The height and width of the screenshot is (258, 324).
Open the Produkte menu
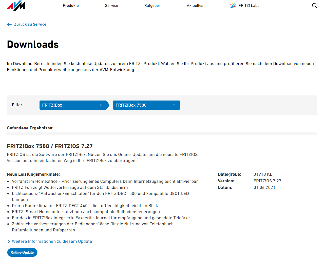(71, 6)
